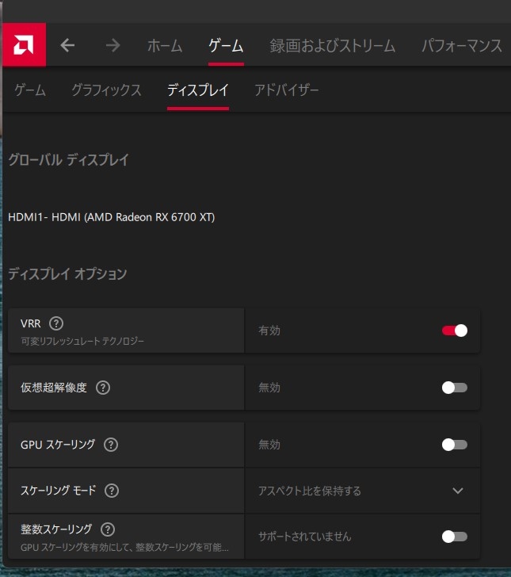Viewport: 511px width, 577px height.
Task: Open the アスペクト比を保持する dropdown
Action: [x=363, y=491]
